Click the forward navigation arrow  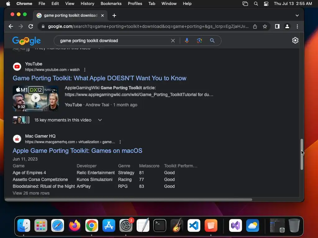[21, 27]
